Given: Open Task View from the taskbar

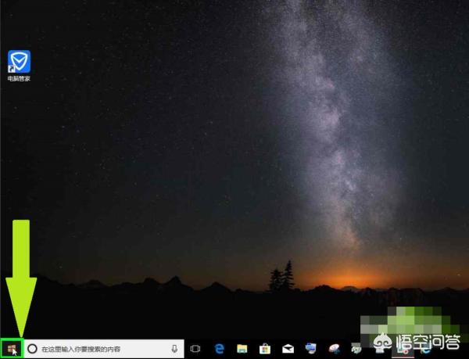Looking at the screenshot, I should click(x=195, y=349).
